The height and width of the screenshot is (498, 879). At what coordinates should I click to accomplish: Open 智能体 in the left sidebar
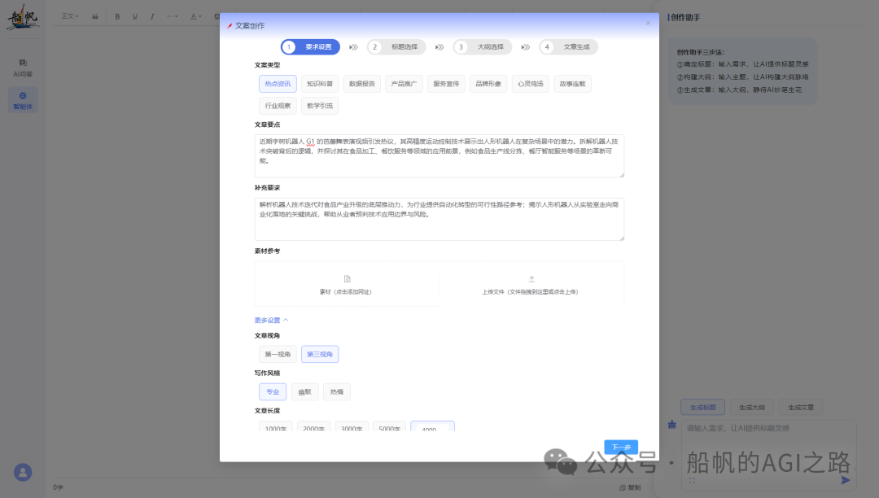click(x=23, y=100)
